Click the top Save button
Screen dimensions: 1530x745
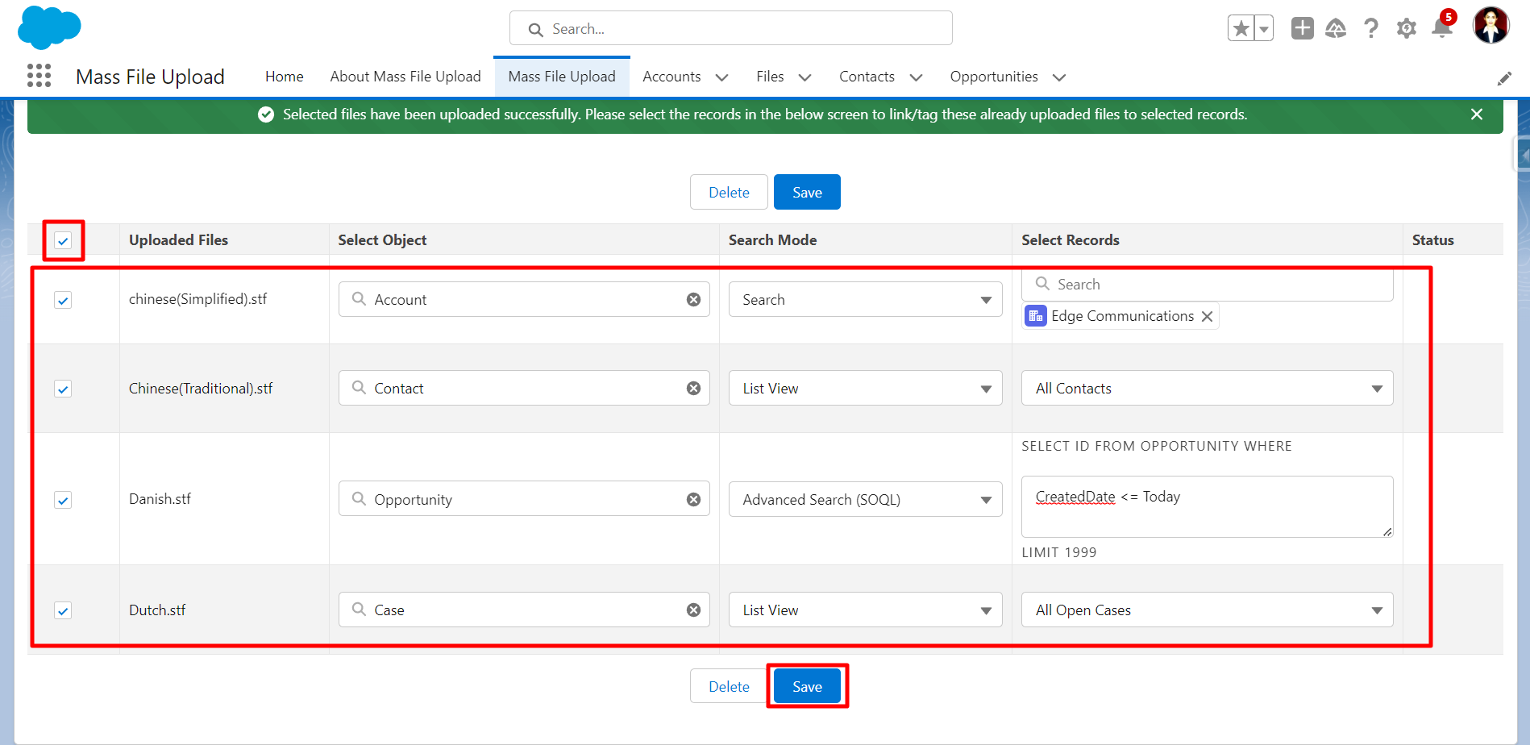coord(807,192)
